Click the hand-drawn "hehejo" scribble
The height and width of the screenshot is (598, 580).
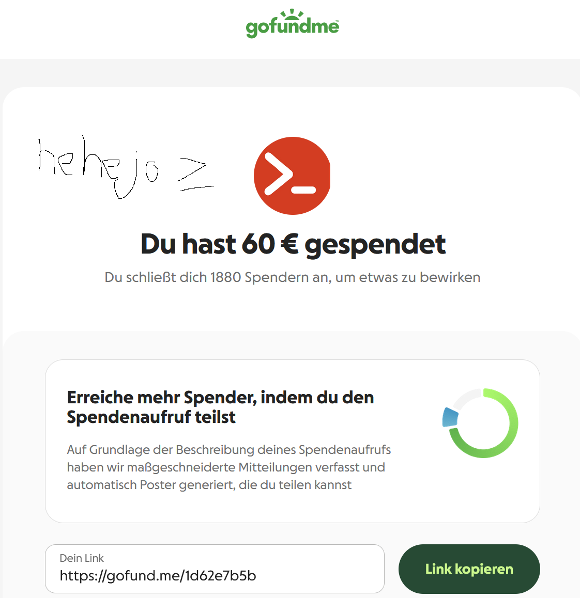(x=98, y=167)
